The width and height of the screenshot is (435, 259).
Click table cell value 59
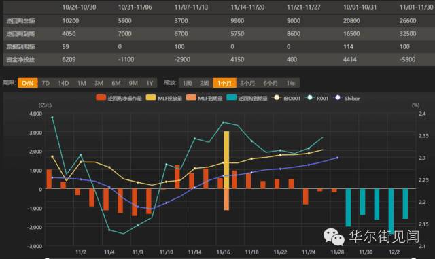tap(66, 47)
